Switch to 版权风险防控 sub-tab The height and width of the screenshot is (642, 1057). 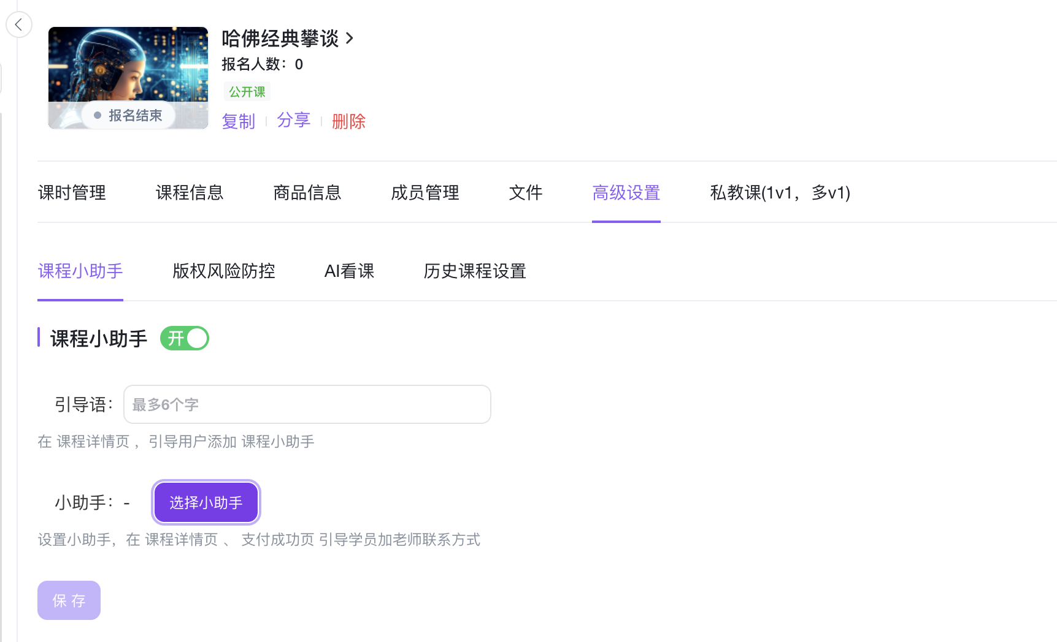pos(224,271)
